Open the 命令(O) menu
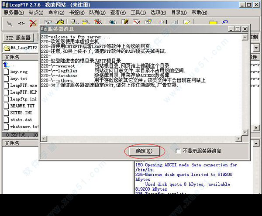Screen dimensions: 262x216 point(56,13)
